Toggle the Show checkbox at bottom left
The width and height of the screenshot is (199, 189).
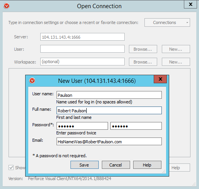tap(11, 168)
